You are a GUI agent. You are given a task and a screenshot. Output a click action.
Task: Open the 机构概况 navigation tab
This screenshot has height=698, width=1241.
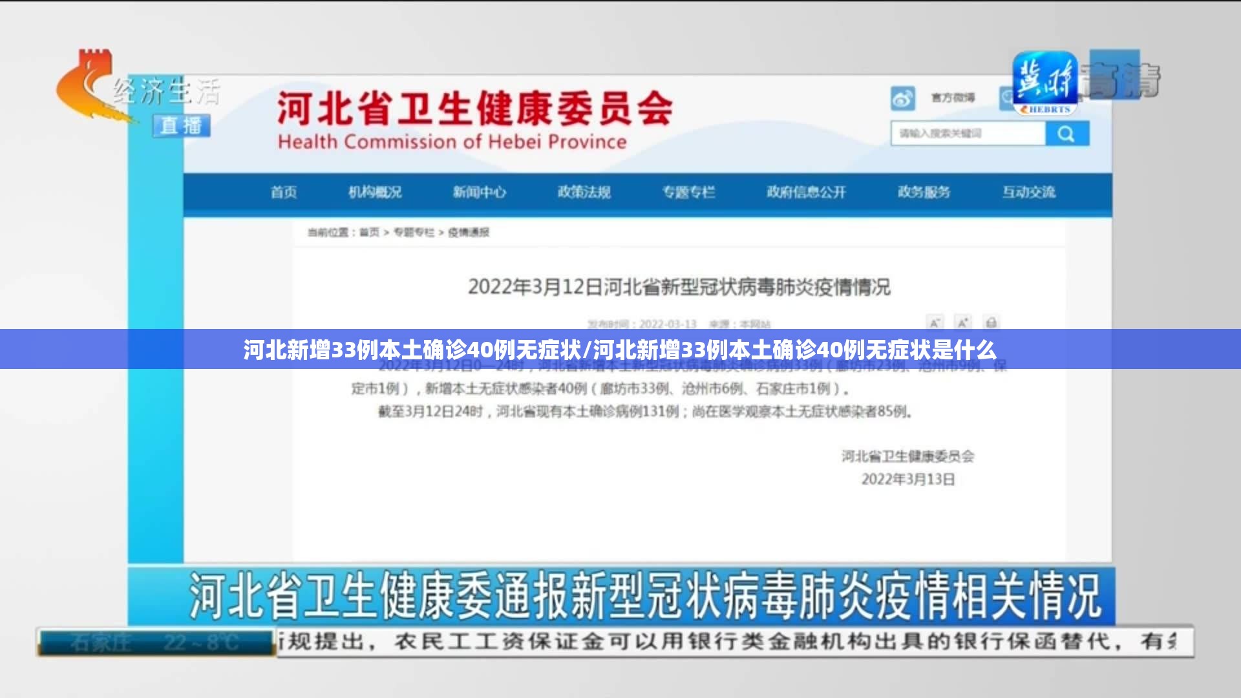point(375,192)
